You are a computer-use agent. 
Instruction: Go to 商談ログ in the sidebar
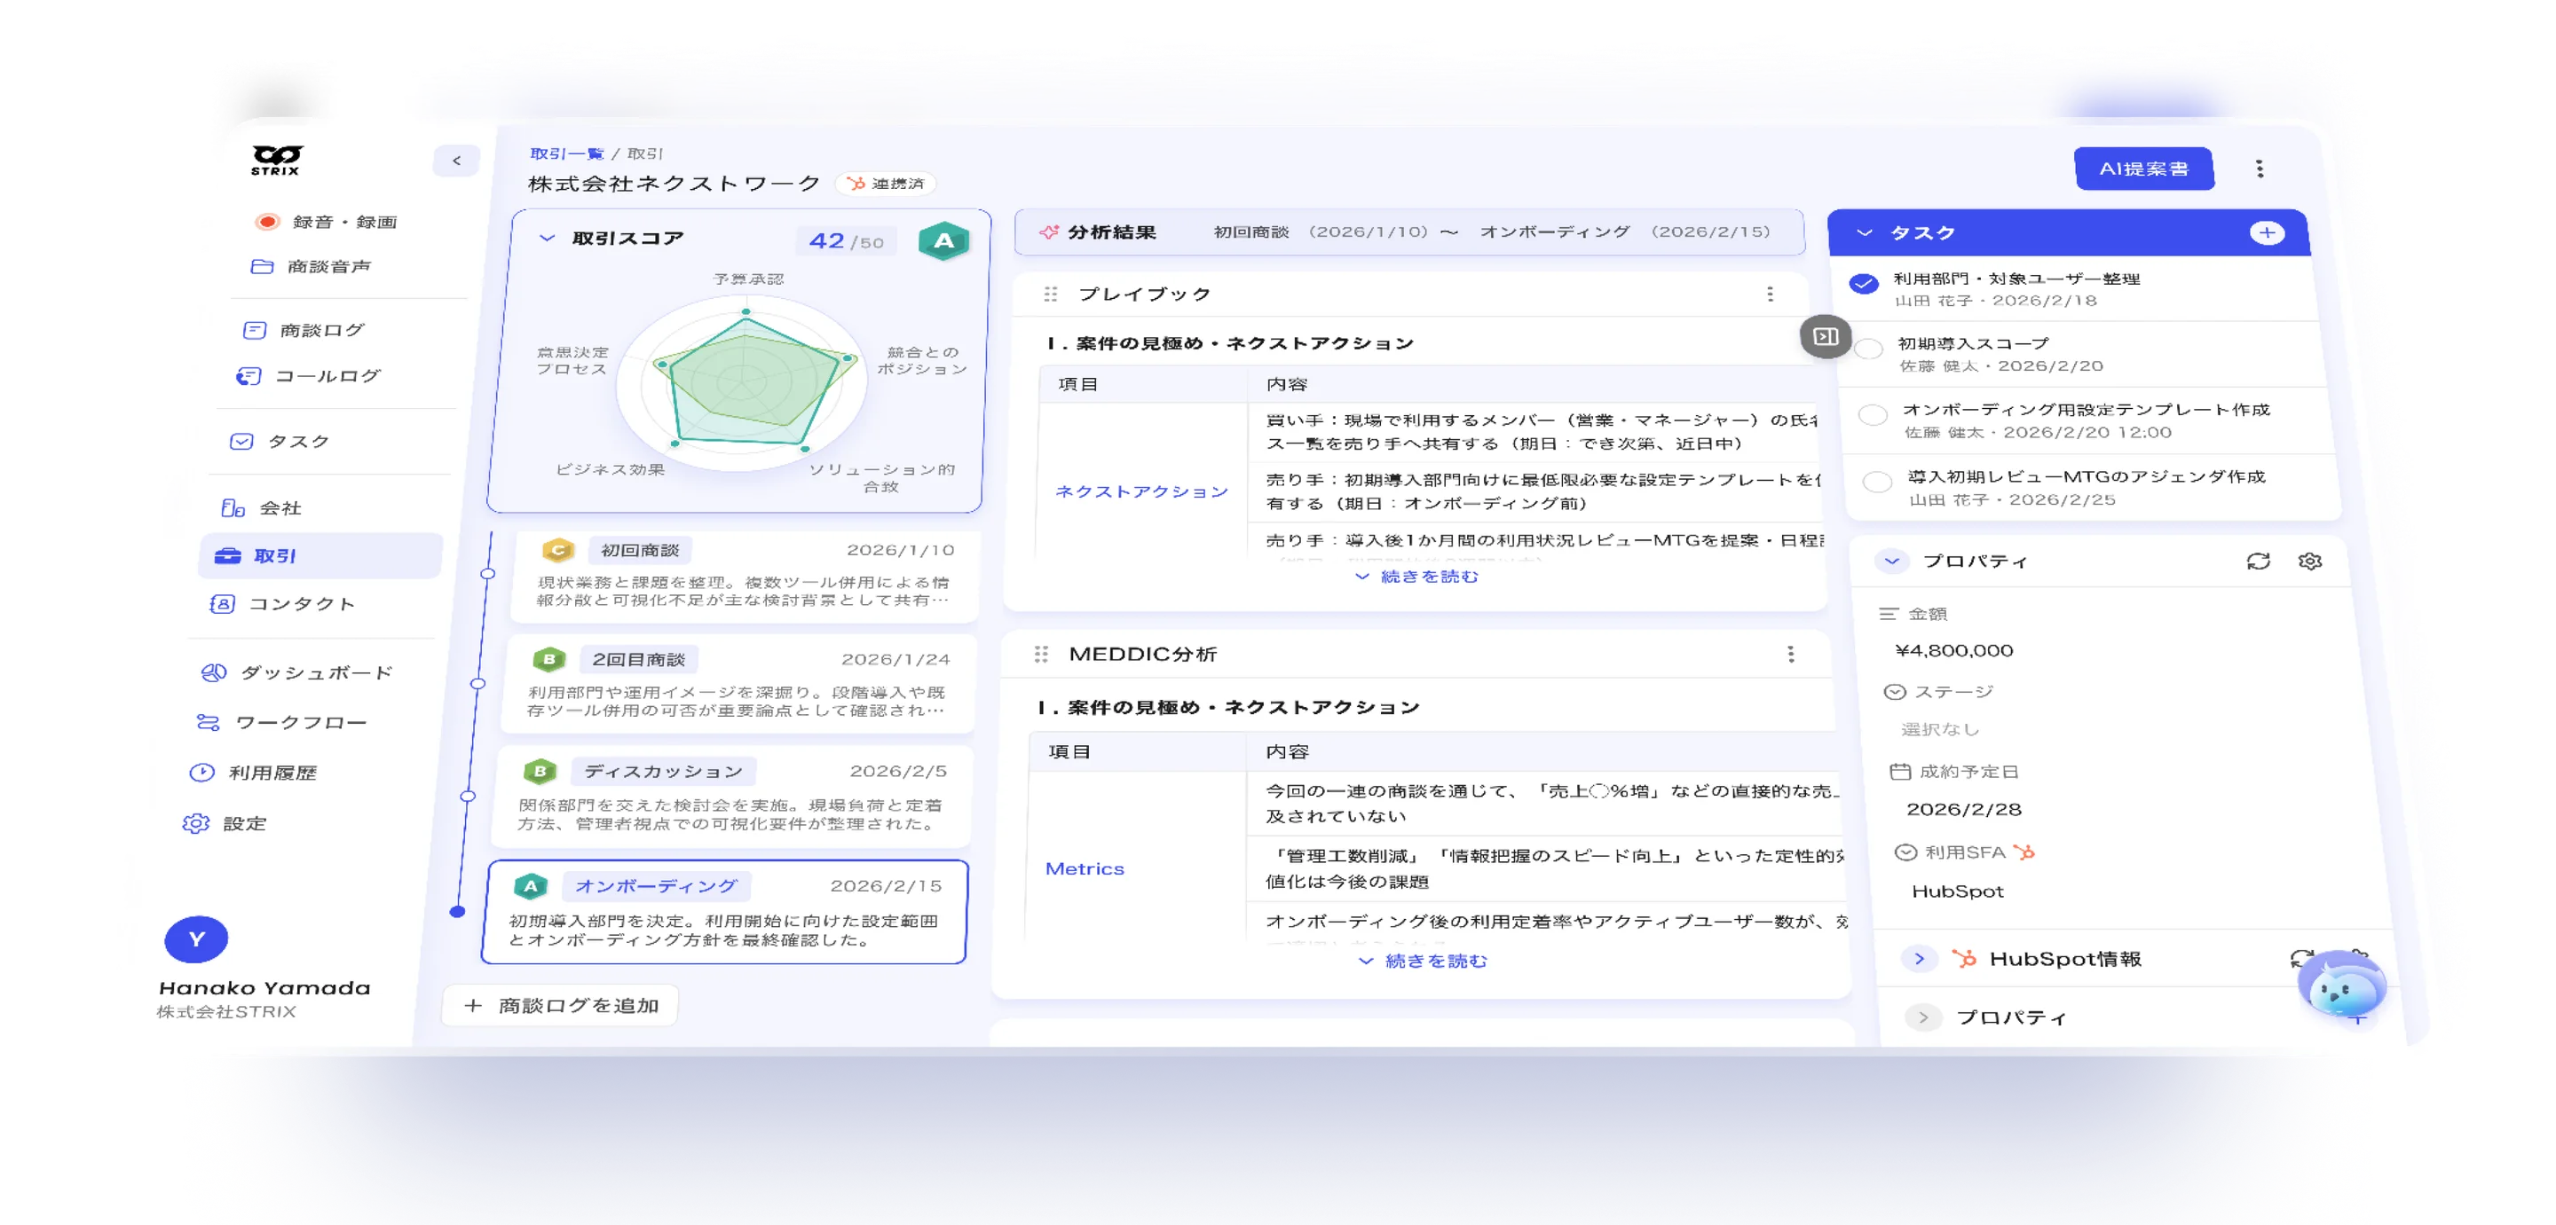(x=304, y=330)
